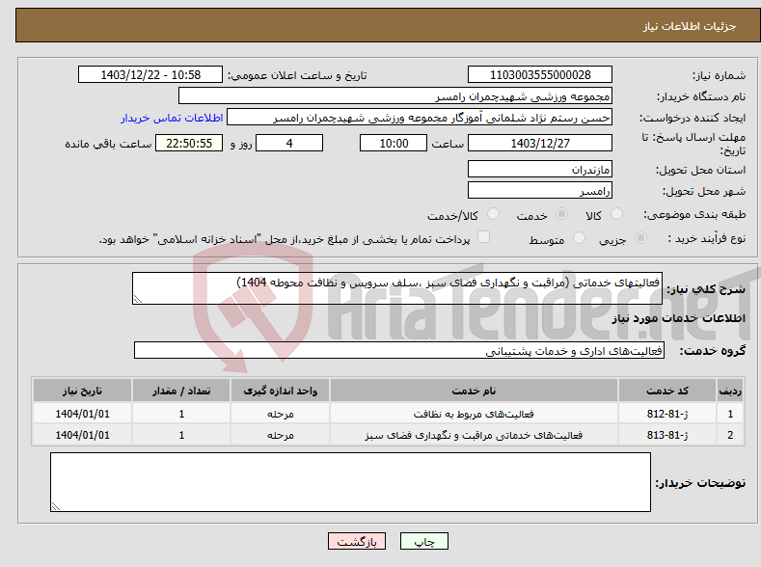
Task: Click the تعداد / مقدار column header
Action: click(181, 391)
